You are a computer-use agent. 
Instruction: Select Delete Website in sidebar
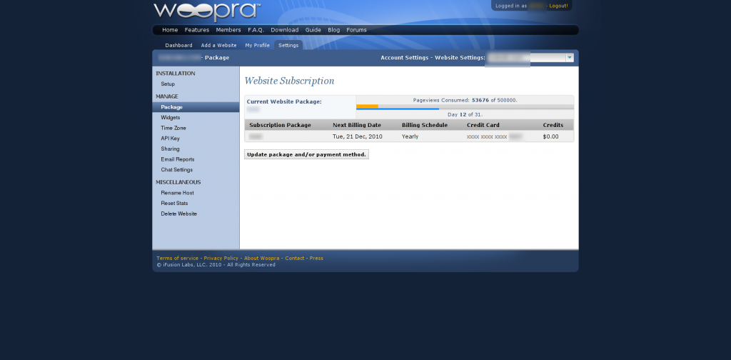pos(179,214)
